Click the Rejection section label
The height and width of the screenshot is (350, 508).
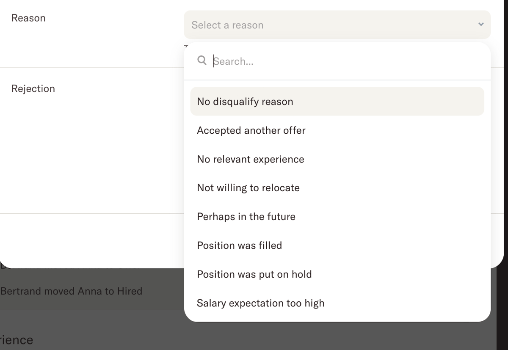pos(33,88)
